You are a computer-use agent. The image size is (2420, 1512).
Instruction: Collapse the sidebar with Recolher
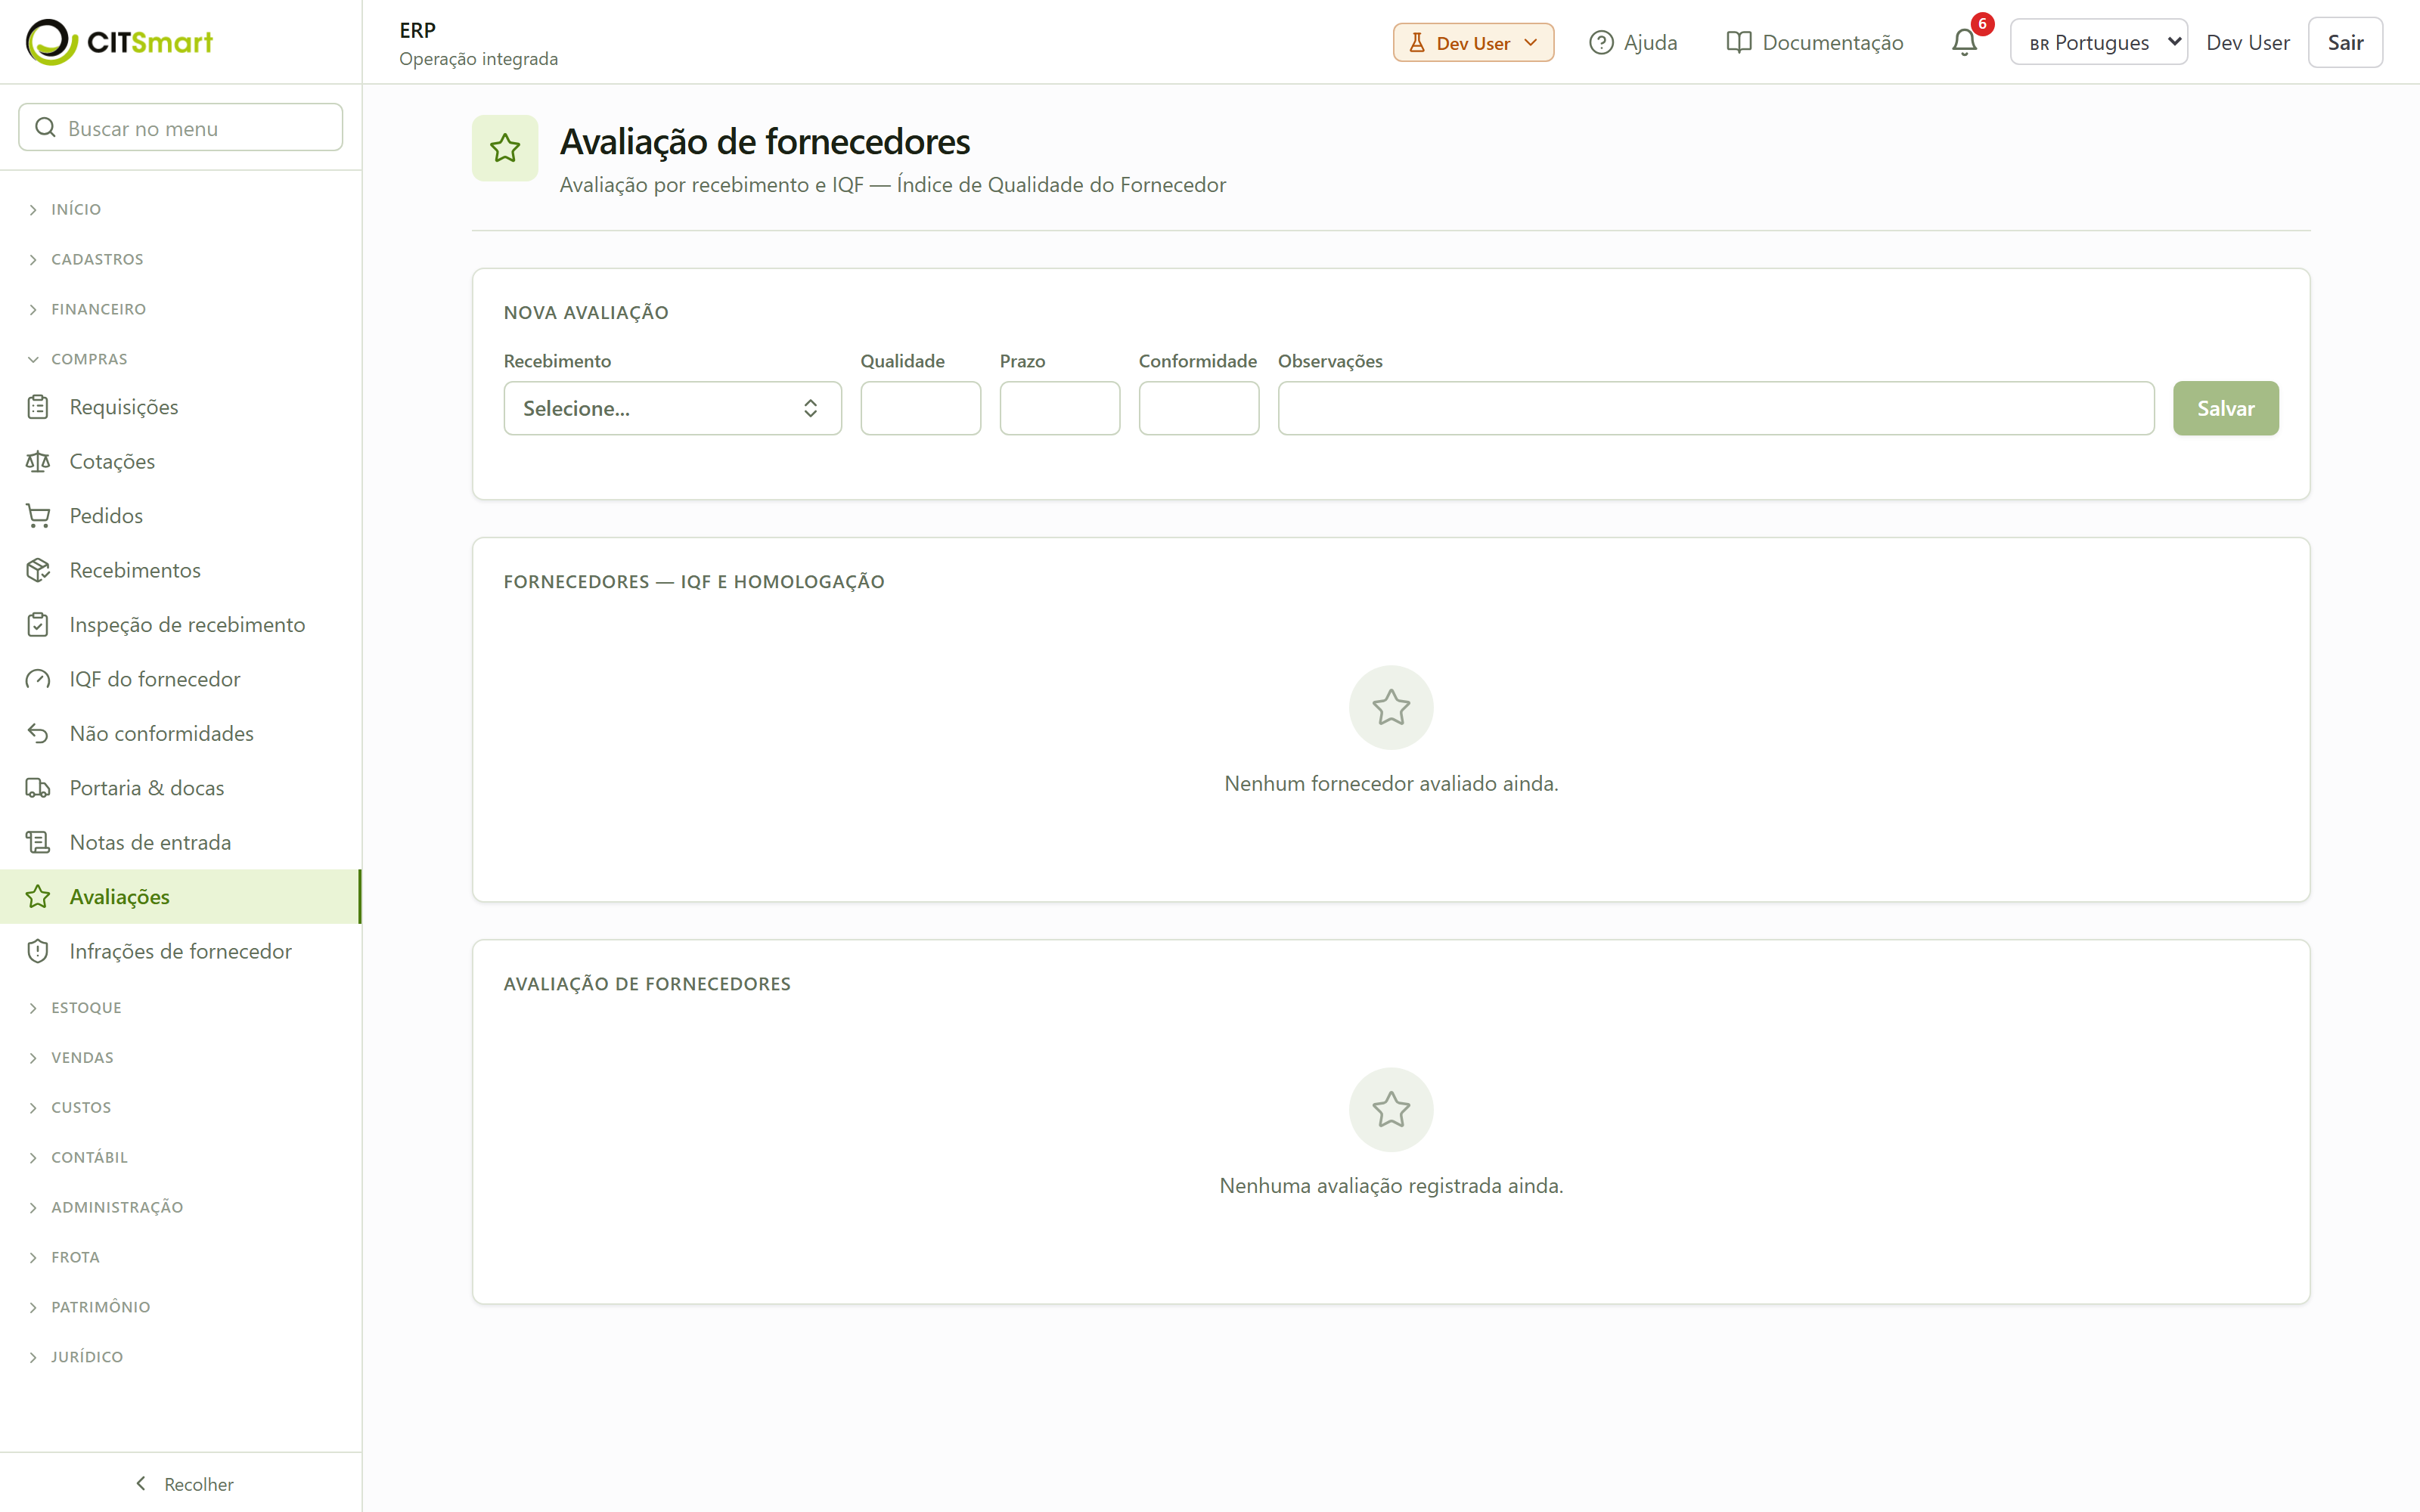click(183, 1484)
